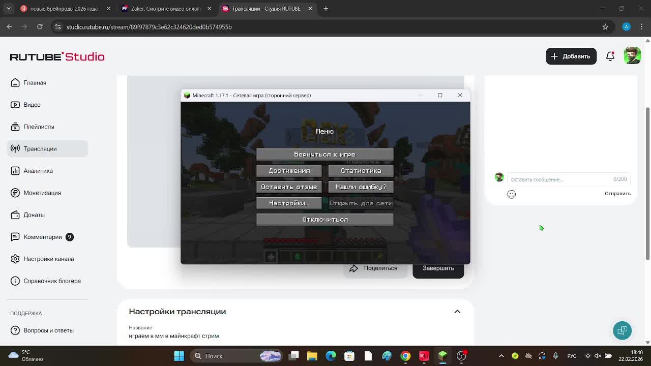
Task: Click the Вопросы и ответы icon
Action: tap(15, 330)
